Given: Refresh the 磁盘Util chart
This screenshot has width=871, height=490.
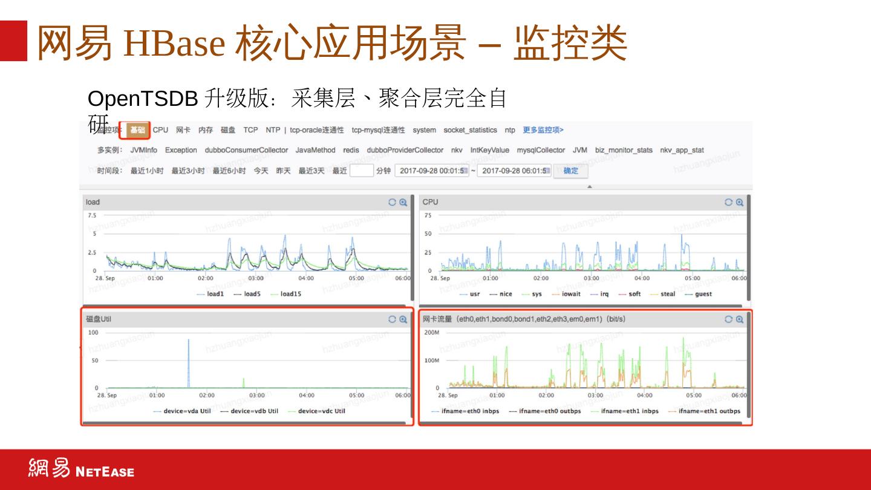Looking at the screenshot, I should [x=392, y=319].
